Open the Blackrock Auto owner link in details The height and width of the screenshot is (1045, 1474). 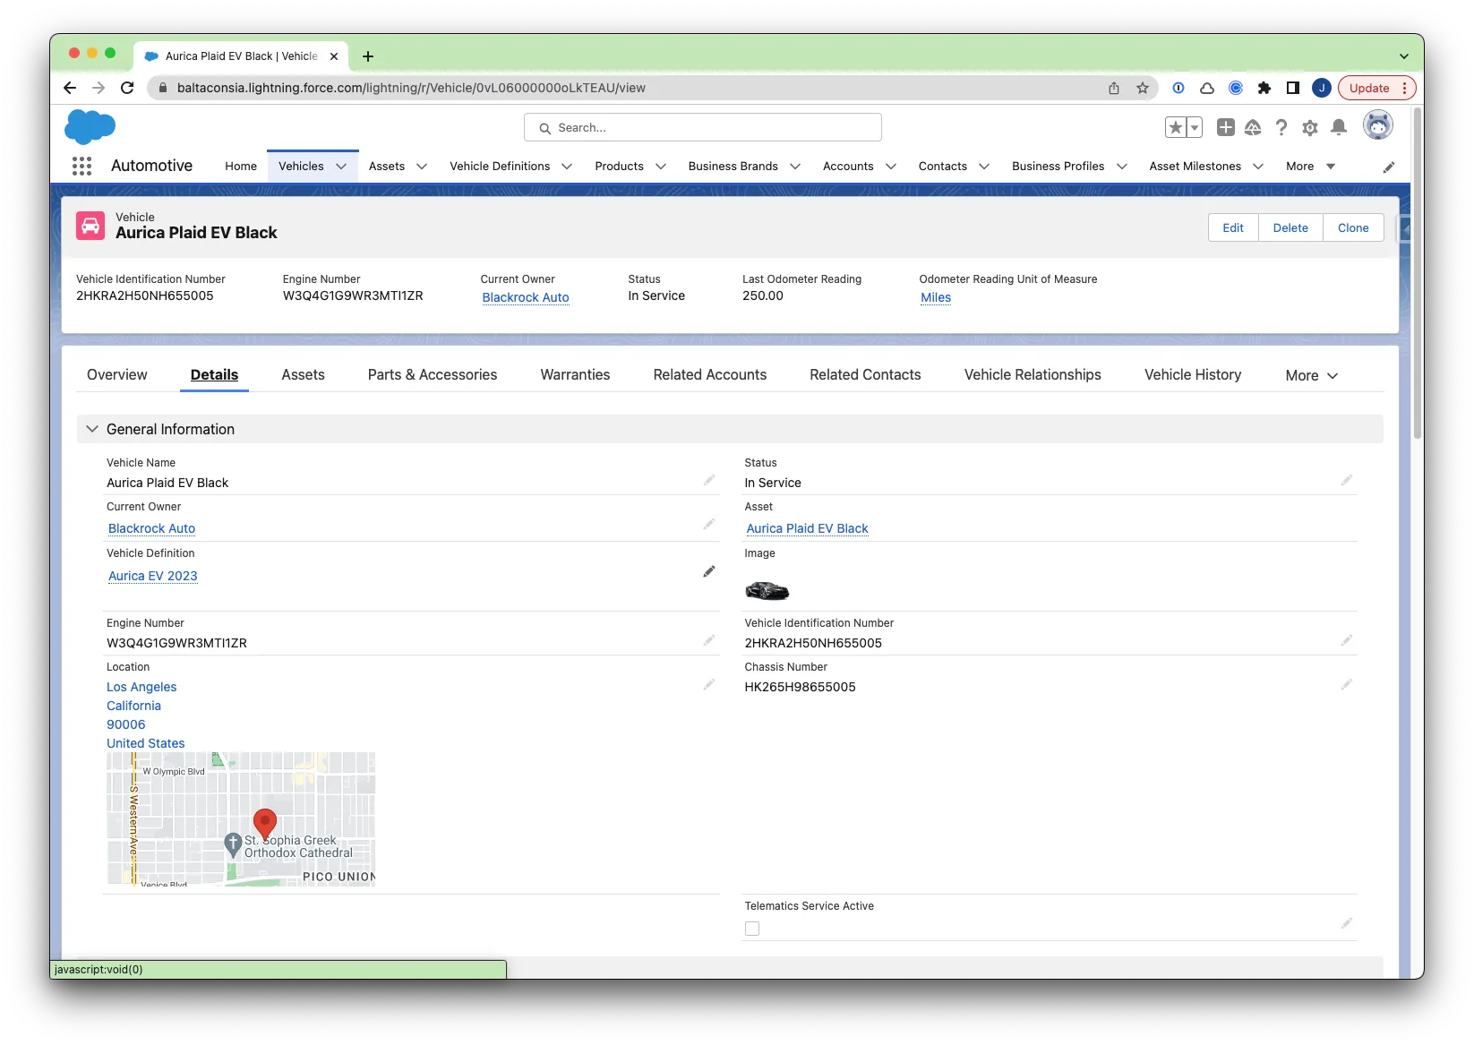pos(151,528)
